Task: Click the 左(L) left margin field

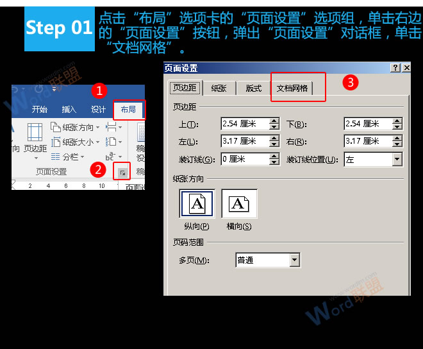Action: coord(245,141)
